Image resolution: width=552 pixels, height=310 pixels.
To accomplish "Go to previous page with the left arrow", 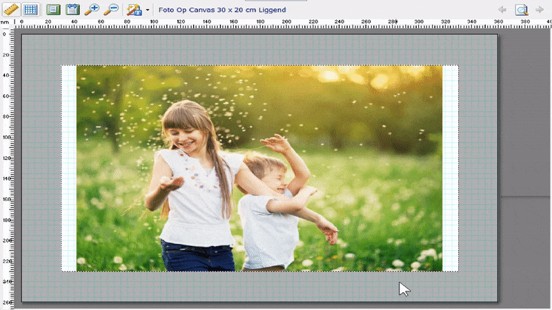I will pos(502,10).
